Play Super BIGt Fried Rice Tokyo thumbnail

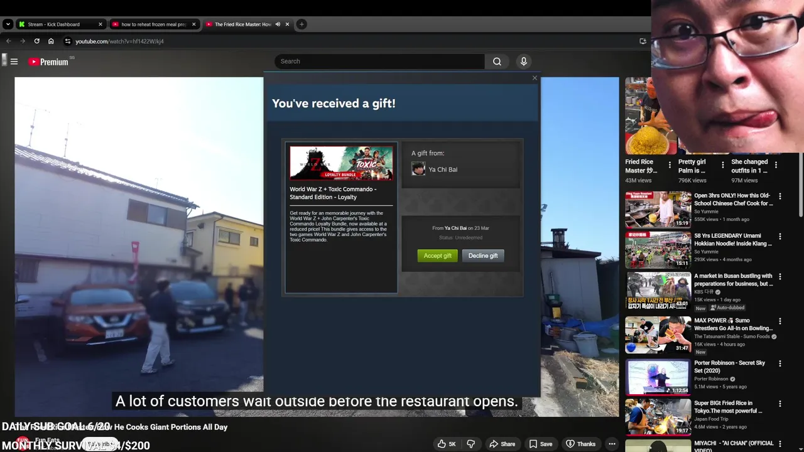click(x=658, y=417)
